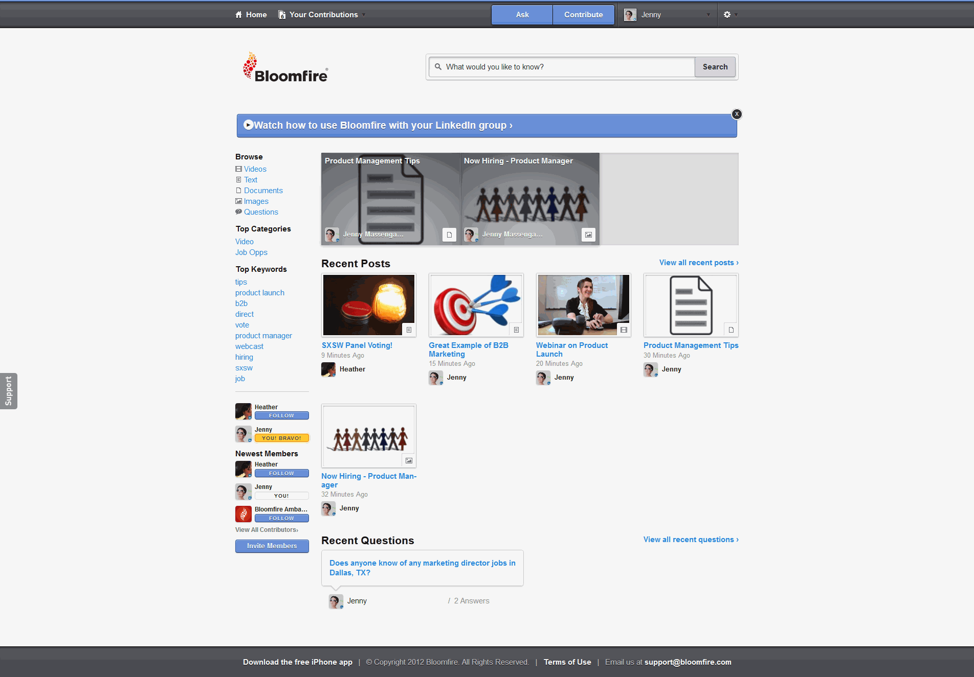Click the Home house icon
The image size is (974, 677).
238,15
